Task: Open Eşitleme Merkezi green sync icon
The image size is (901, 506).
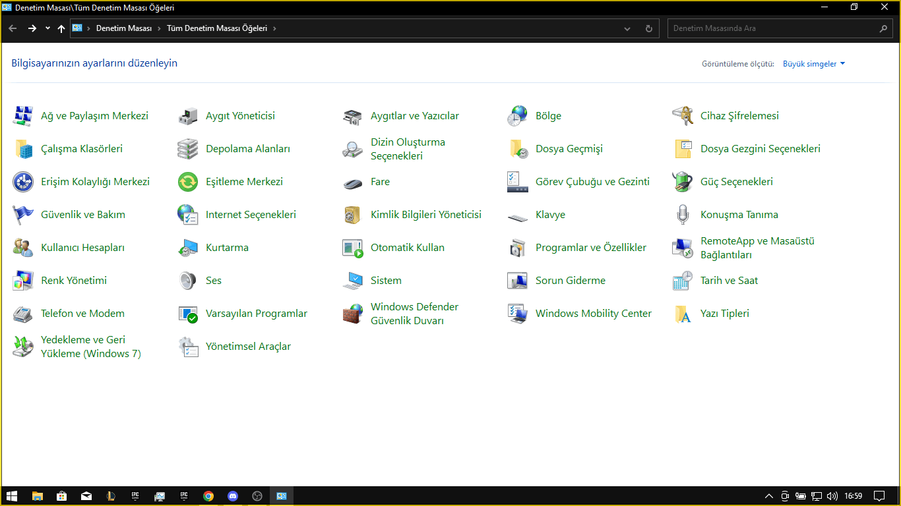Action: [x=188, y=182]
